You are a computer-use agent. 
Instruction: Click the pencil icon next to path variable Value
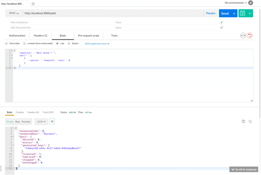coord(221,22)
